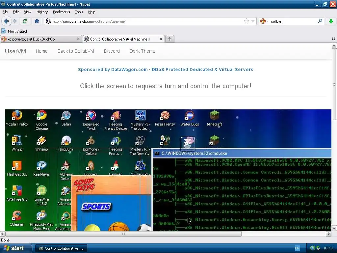Screen dimensions: 337x253
Task: Click Control Collaborative taskbar button
Action: pyautogui.click(x=61, y=248)
